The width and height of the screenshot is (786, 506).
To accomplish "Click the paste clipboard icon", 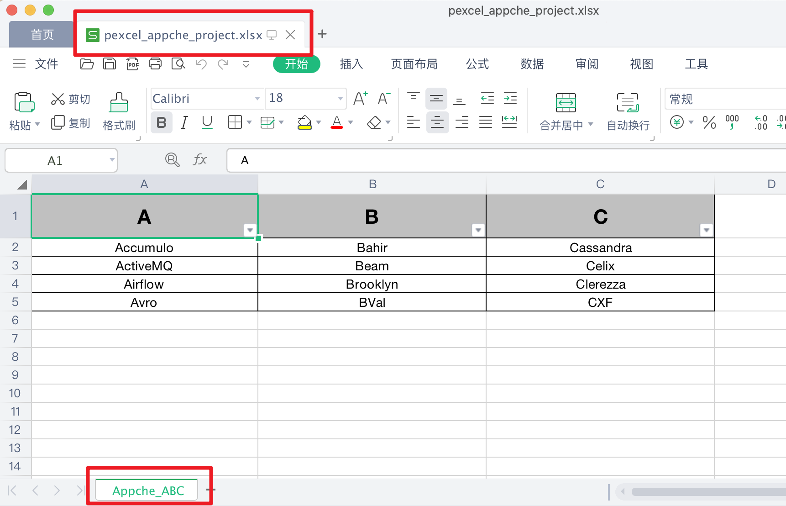I will [x=24, y=102].
